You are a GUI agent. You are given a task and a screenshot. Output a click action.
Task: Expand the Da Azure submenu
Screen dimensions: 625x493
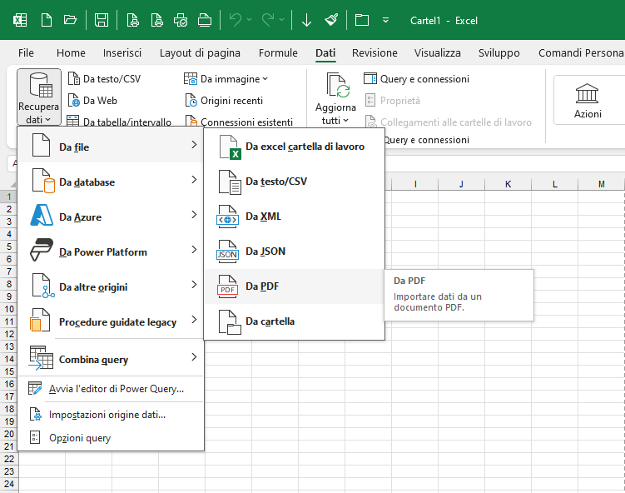[112, 217]
